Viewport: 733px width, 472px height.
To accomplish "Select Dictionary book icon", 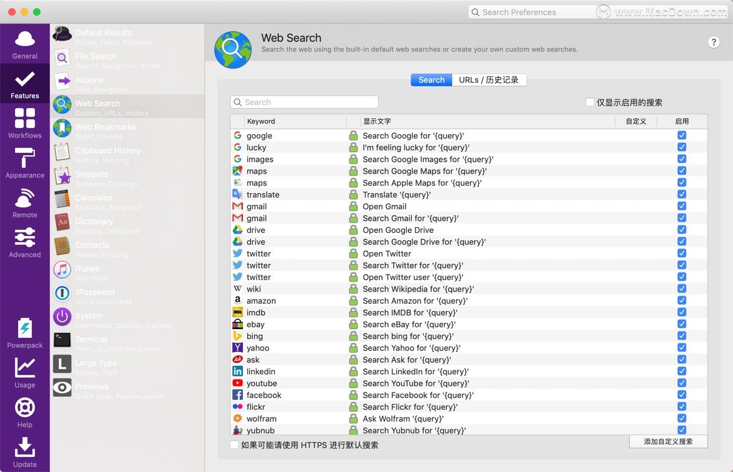I will click(x=62, y=222).
